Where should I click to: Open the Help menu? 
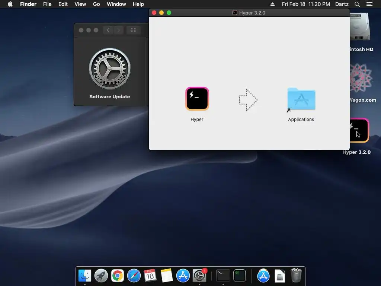click(138, 4)
